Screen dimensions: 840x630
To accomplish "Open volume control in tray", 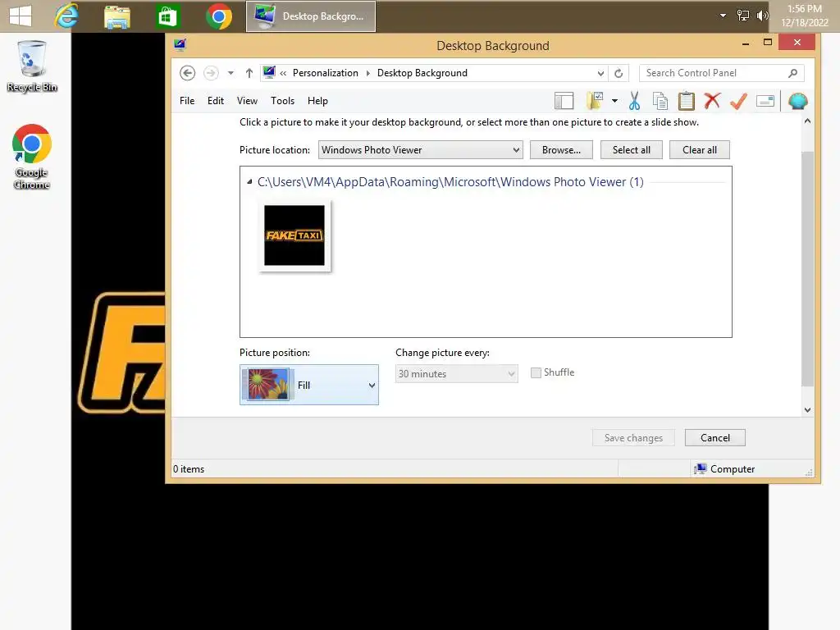I will pyautogui.click(x=762, y=16).
